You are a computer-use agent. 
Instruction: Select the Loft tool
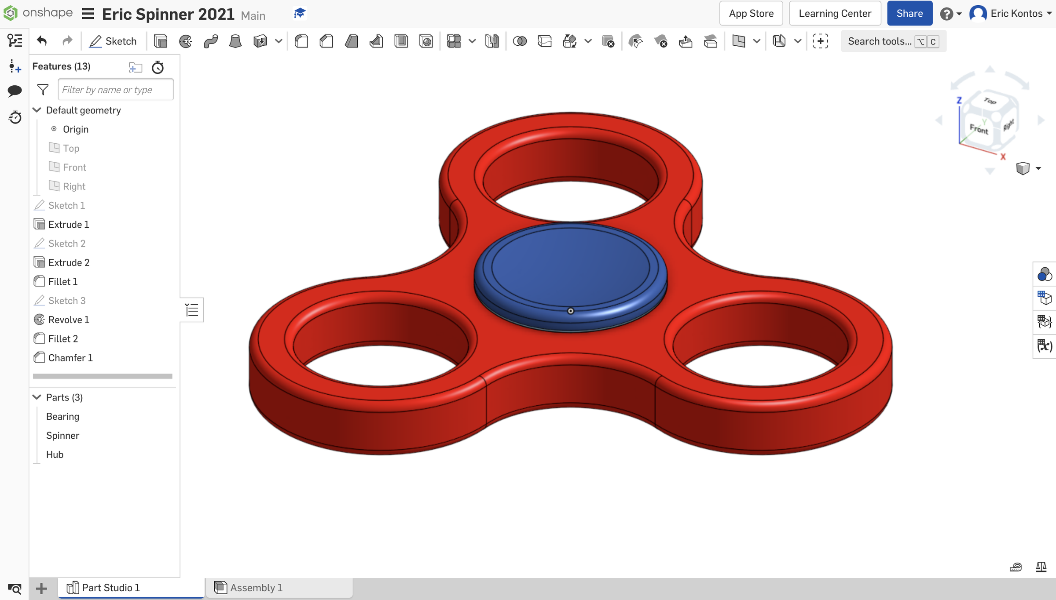(x=235, y=41)
